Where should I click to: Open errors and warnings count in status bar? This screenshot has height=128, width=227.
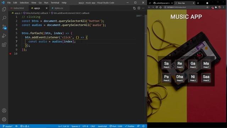click(25, 126)
